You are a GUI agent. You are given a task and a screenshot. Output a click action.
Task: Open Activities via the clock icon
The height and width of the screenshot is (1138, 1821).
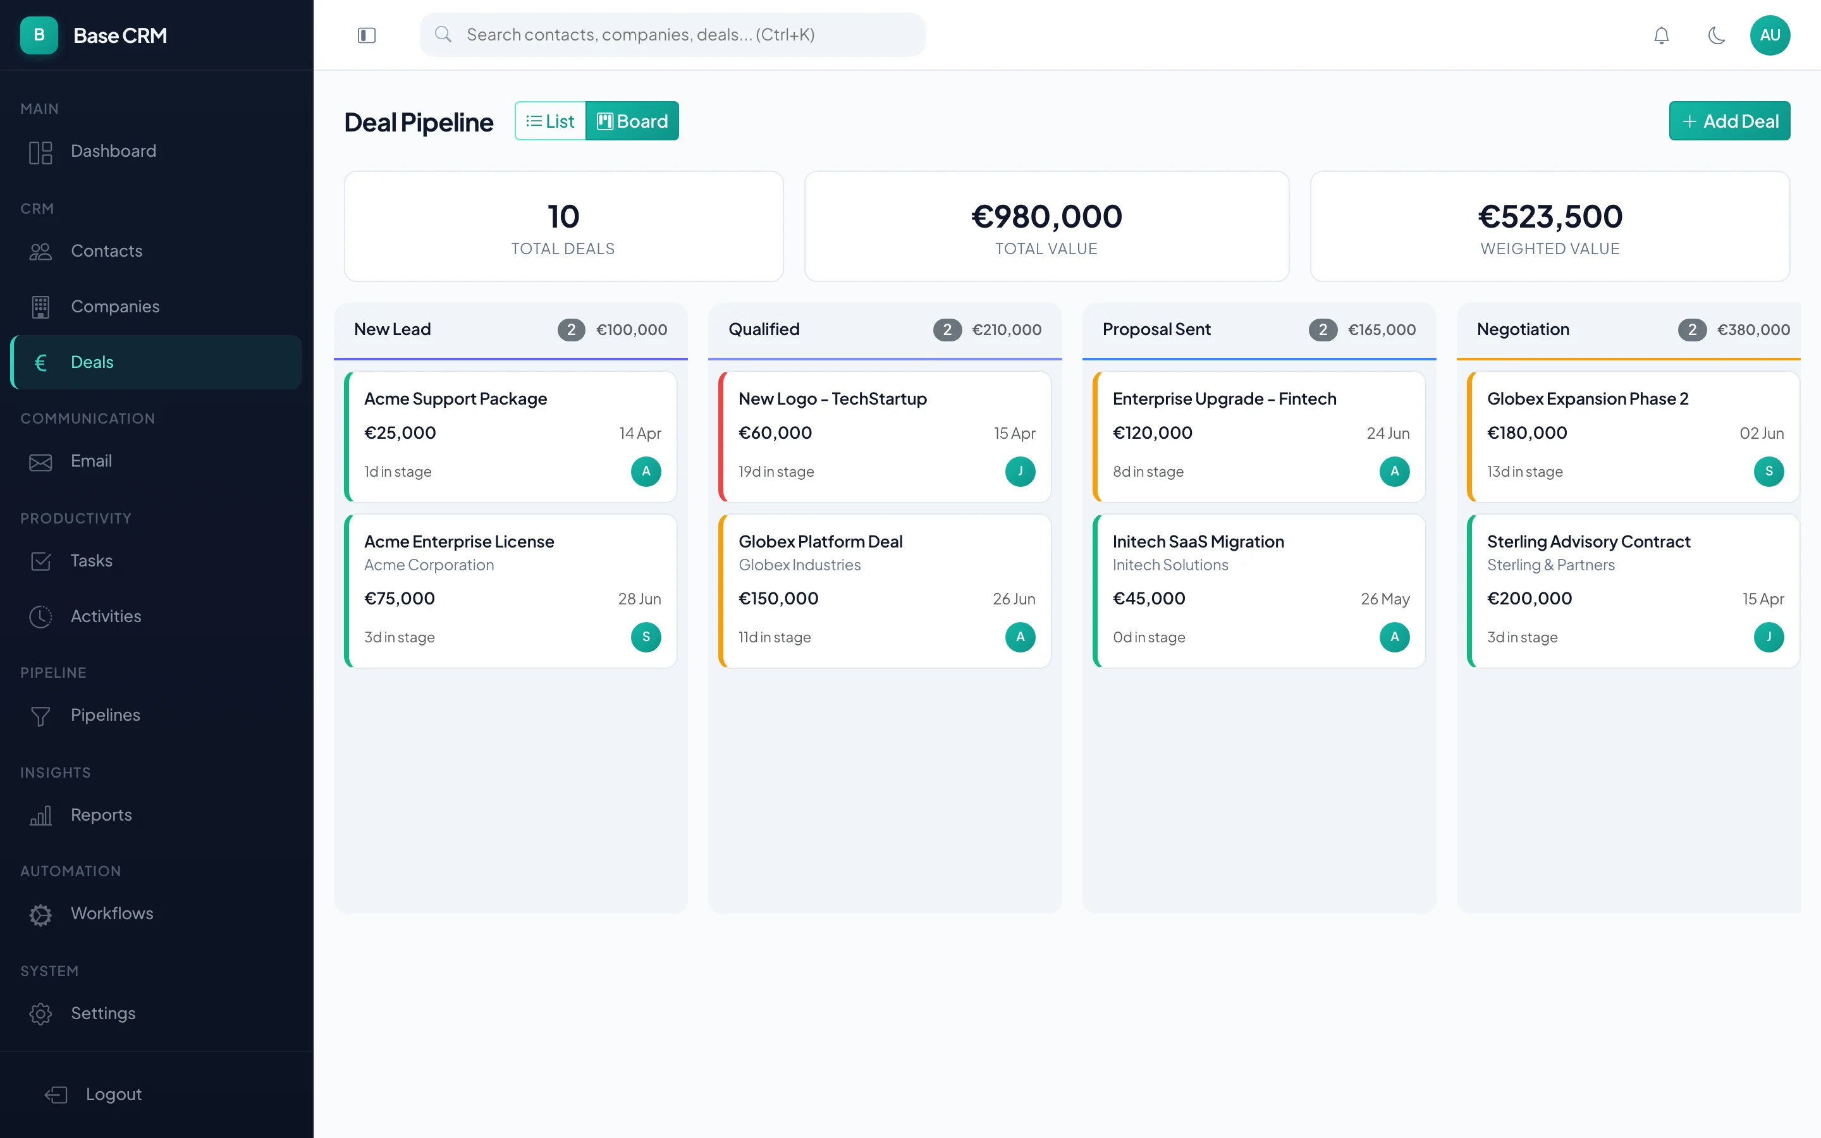tap(40, 616)
